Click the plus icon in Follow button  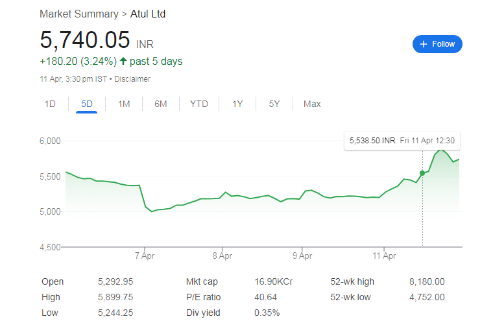click(x=424, y=44)
